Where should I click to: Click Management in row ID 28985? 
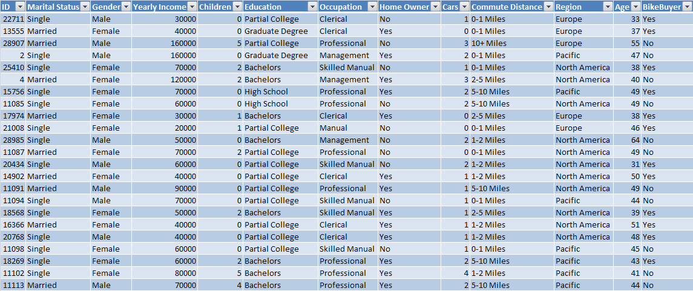point(348,140)
